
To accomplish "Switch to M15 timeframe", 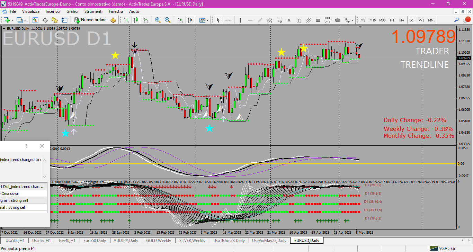I will [x=373, y=20].
